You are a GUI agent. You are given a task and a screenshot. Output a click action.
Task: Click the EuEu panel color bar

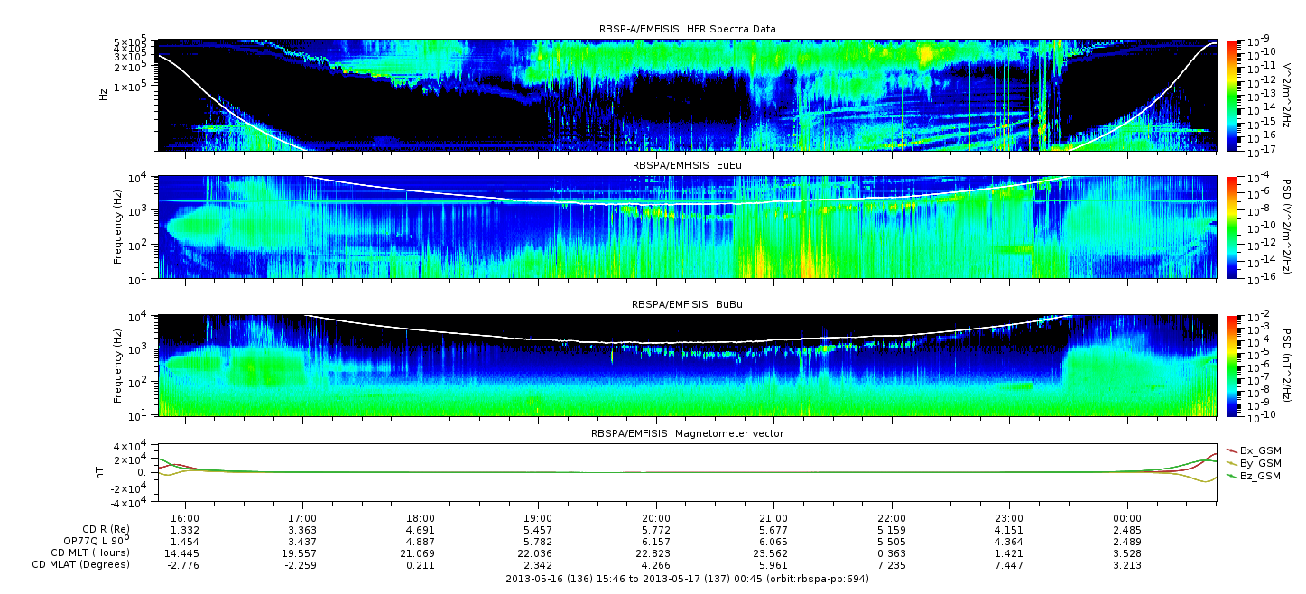click(x=1231, y=227)
